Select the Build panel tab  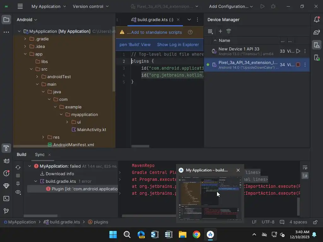[x=21, y=154]
